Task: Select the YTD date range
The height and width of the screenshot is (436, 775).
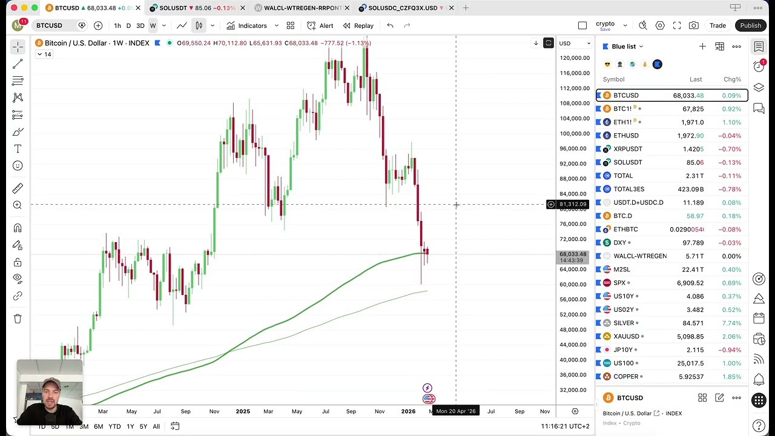Action: 114,426
